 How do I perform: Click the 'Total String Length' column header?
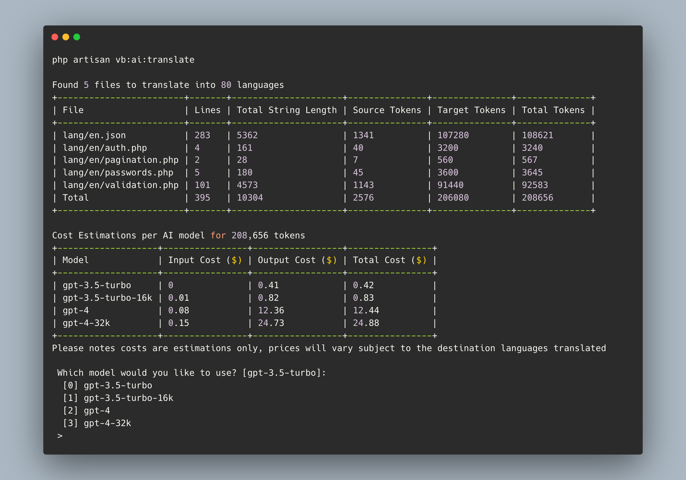287,111
